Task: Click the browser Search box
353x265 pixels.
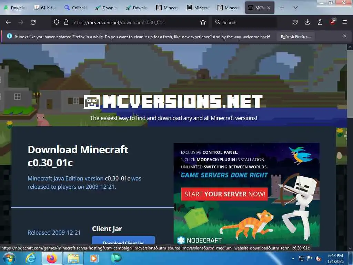Action: (244, 22)
